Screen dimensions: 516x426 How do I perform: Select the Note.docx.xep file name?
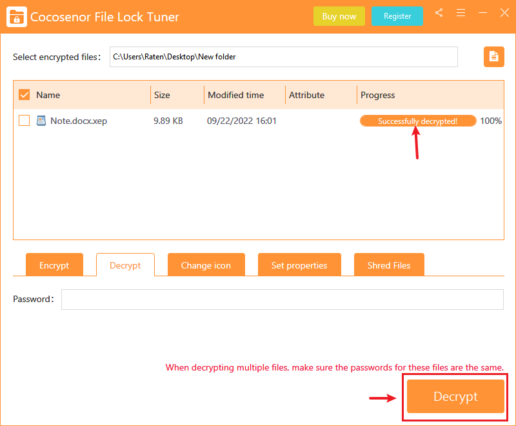tap(79, 121)
